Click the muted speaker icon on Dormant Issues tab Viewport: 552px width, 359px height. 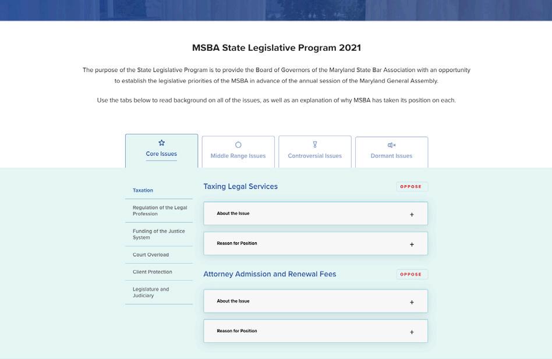pyautogui.click(x=391, y=145)
